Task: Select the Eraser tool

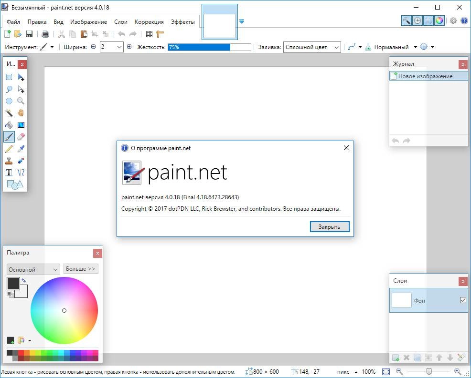Action: coord(21,137)
